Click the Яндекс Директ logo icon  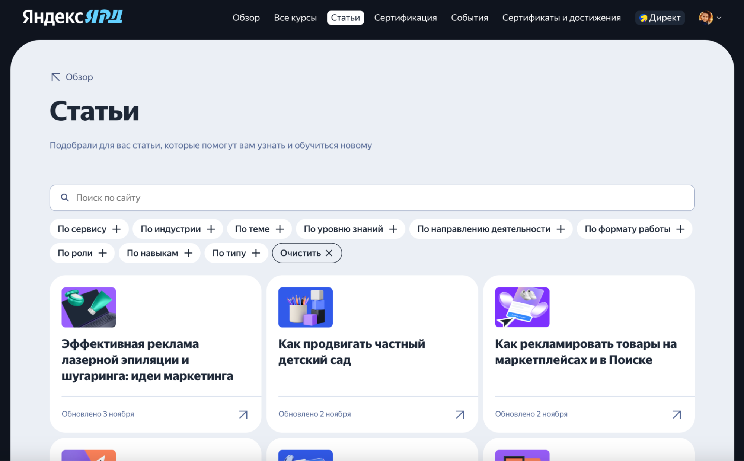(644, 17)
